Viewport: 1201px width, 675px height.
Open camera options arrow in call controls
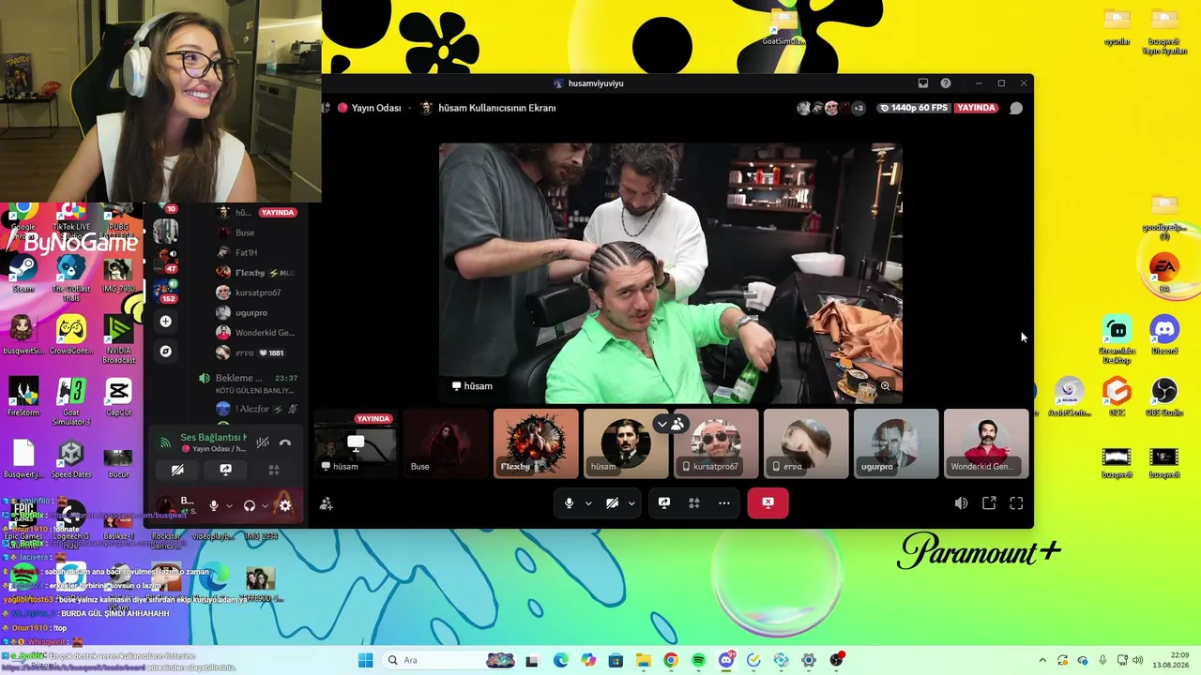(x=631, y=503)
